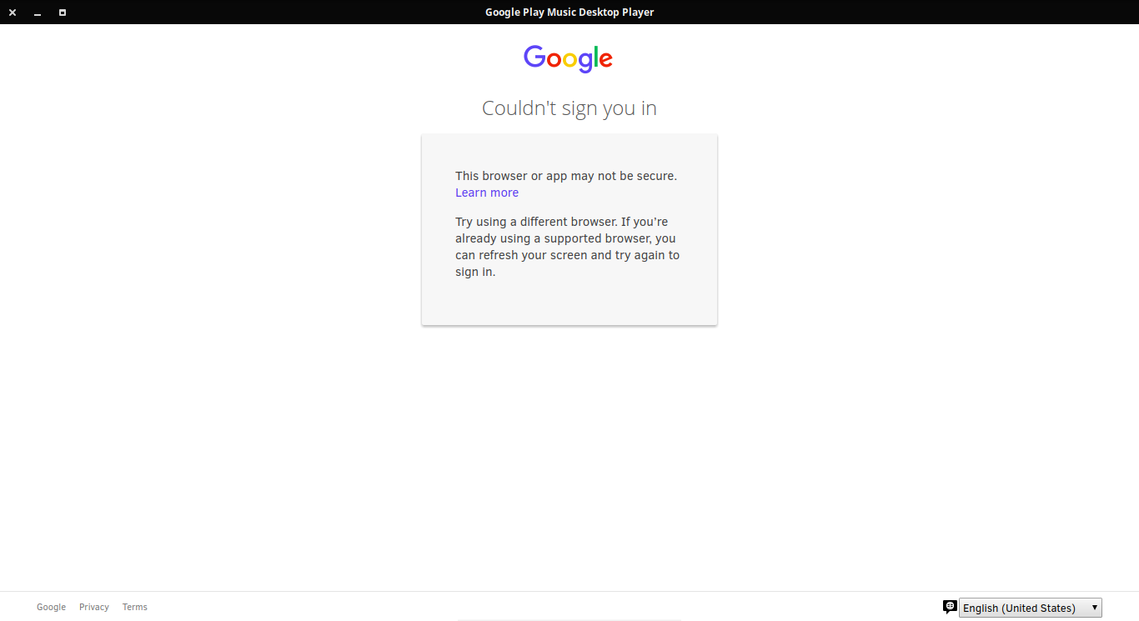Close the Google Play Music Desktop Player window
1139x621 pixels.
[x=13, y=13]
